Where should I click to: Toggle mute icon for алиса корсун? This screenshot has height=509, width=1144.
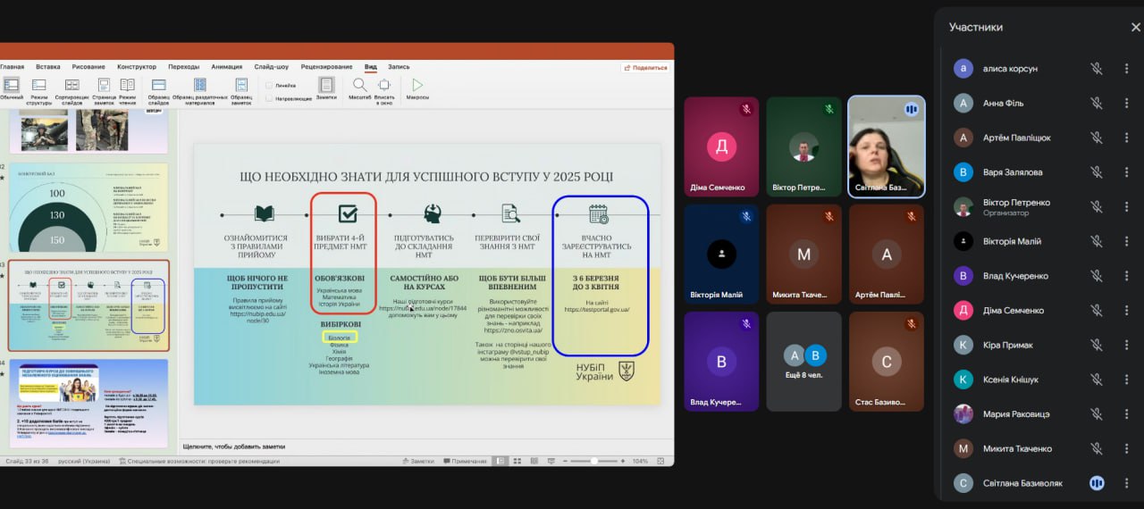1097,68
